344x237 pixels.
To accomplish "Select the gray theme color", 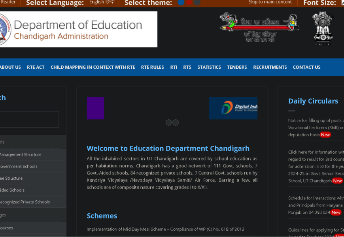I will [x=197, y=2].
